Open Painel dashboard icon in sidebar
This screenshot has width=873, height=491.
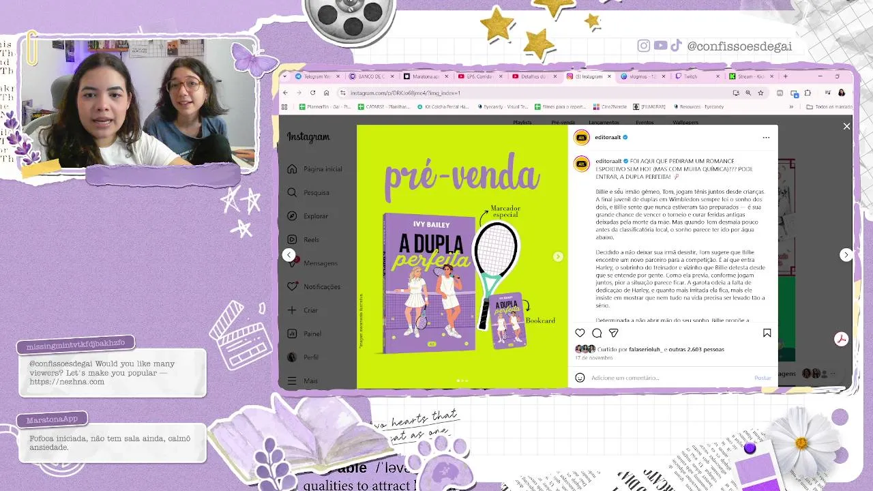coord(292,333)
